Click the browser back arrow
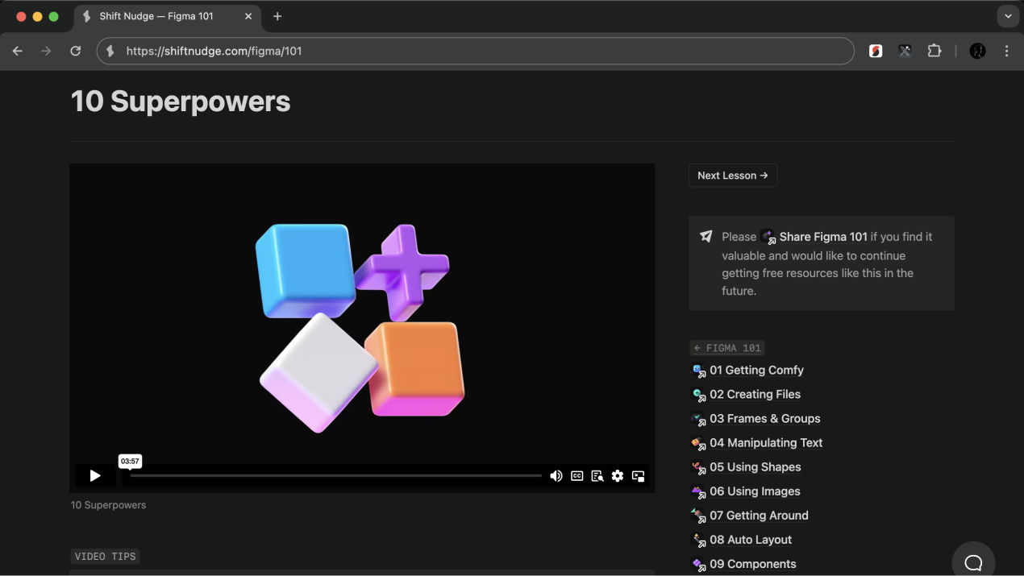1024x576 pixels. click(x=18, y=51)
